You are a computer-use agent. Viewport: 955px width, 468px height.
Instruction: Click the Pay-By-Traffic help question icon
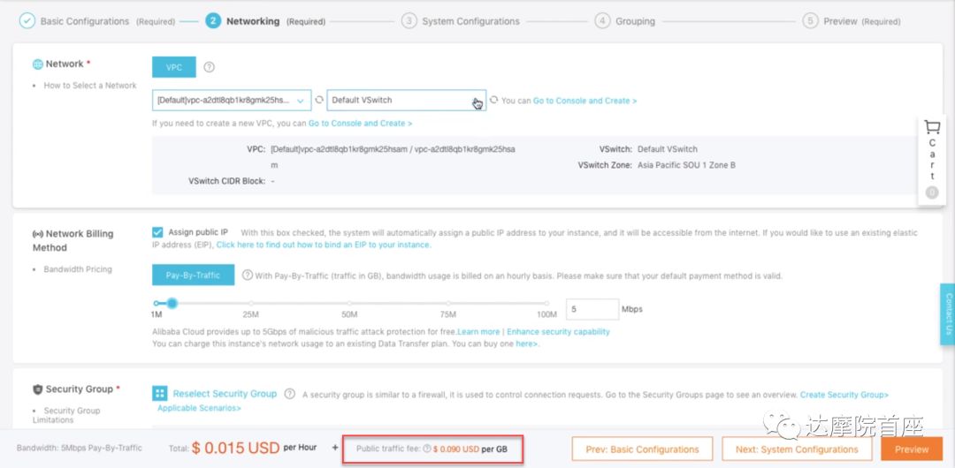[247, 276]
